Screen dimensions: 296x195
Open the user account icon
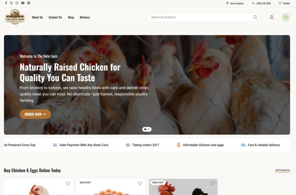272,17
